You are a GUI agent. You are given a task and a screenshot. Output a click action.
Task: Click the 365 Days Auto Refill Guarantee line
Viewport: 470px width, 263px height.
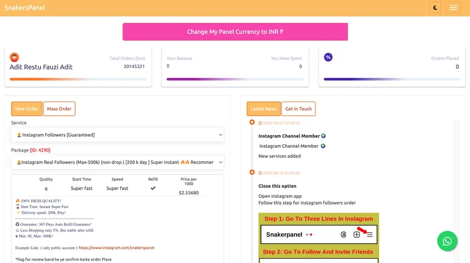(x=53, y=224)
